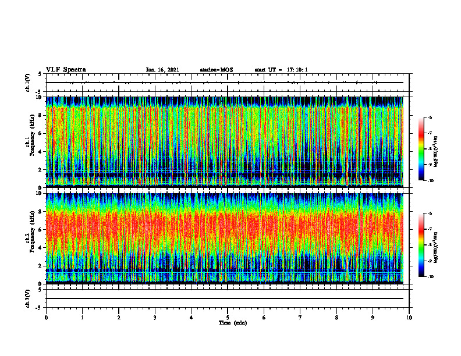Click the ch.1 frequency axis "8" tick label

tap(41, 115)
